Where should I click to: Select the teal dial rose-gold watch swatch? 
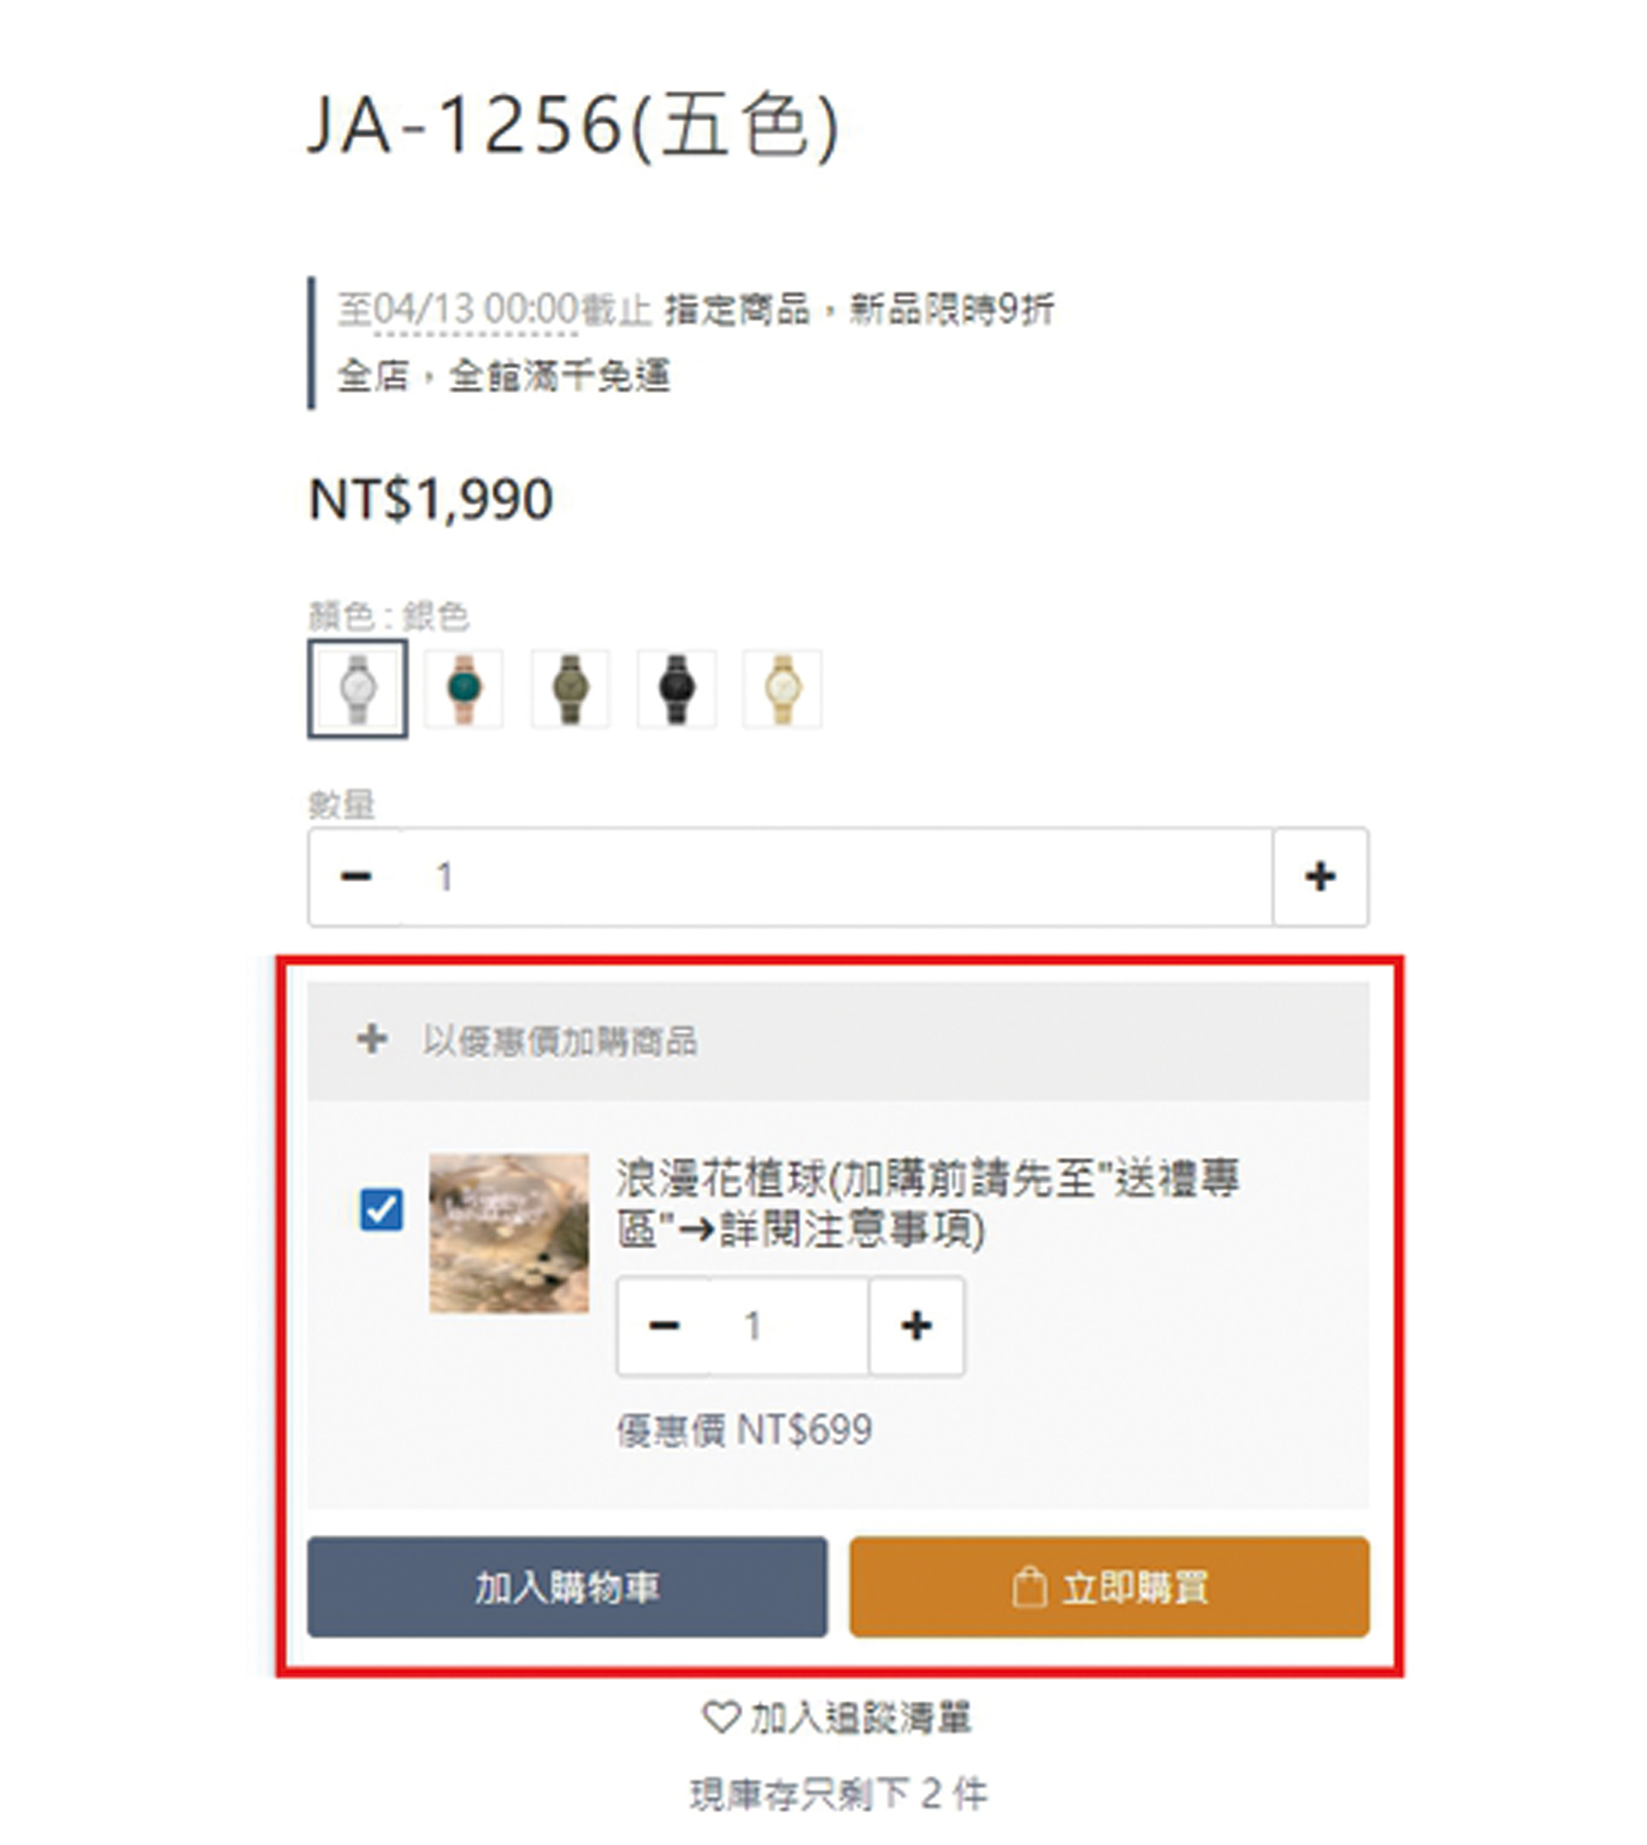(464, 689)
